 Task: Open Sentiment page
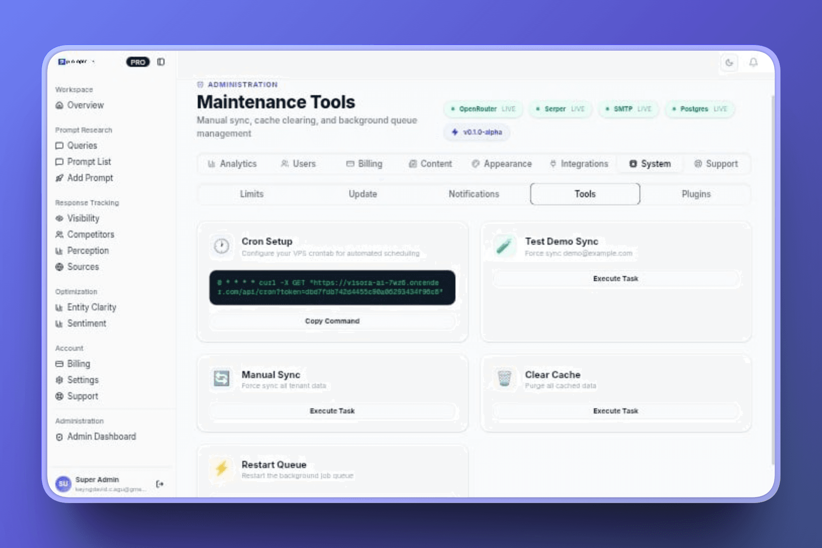pos(80,324)
